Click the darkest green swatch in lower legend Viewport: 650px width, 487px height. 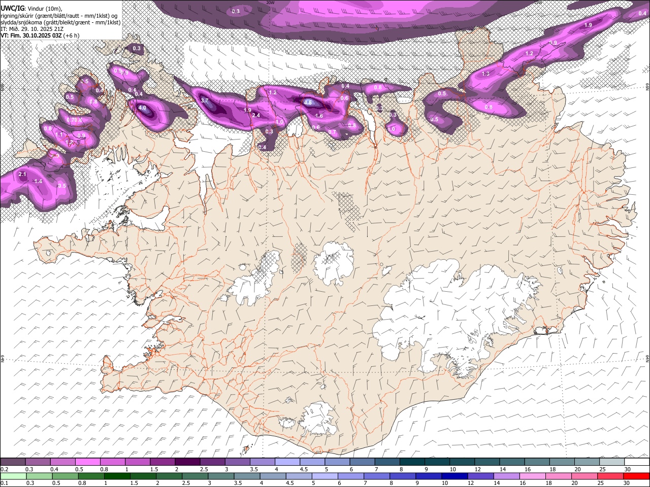tap(117, 476)
